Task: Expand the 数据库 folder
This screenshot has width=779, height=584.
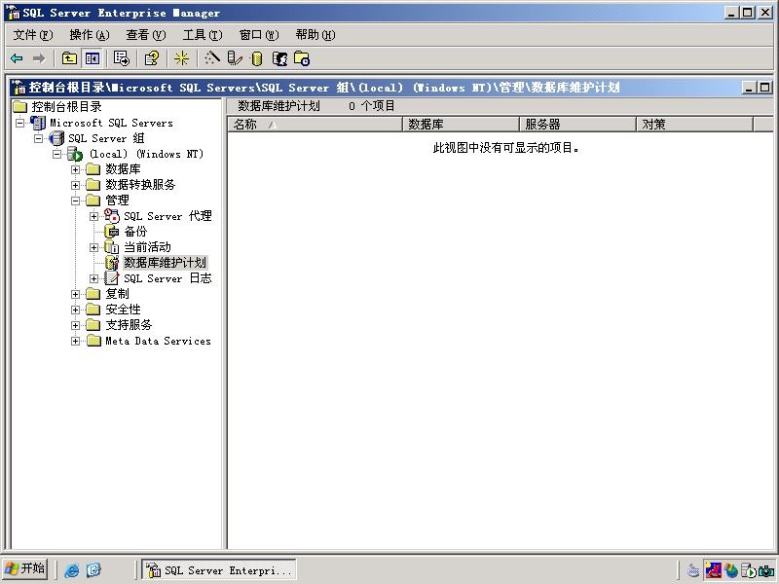Action: [x=75, y=169]
